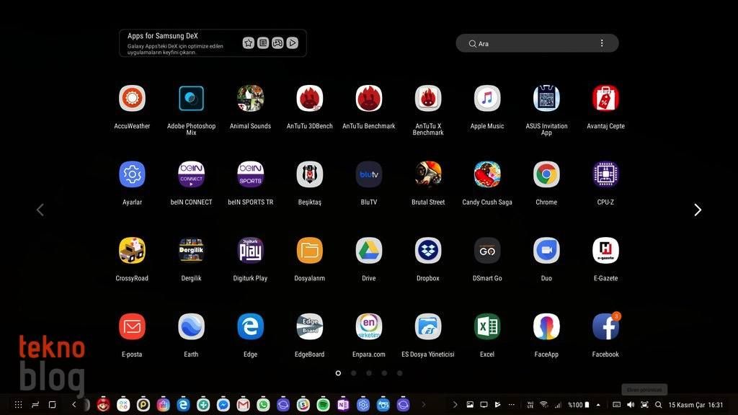Launch the Chrome browser icon
Screen dimensions: 738x415
click(546, 174)
